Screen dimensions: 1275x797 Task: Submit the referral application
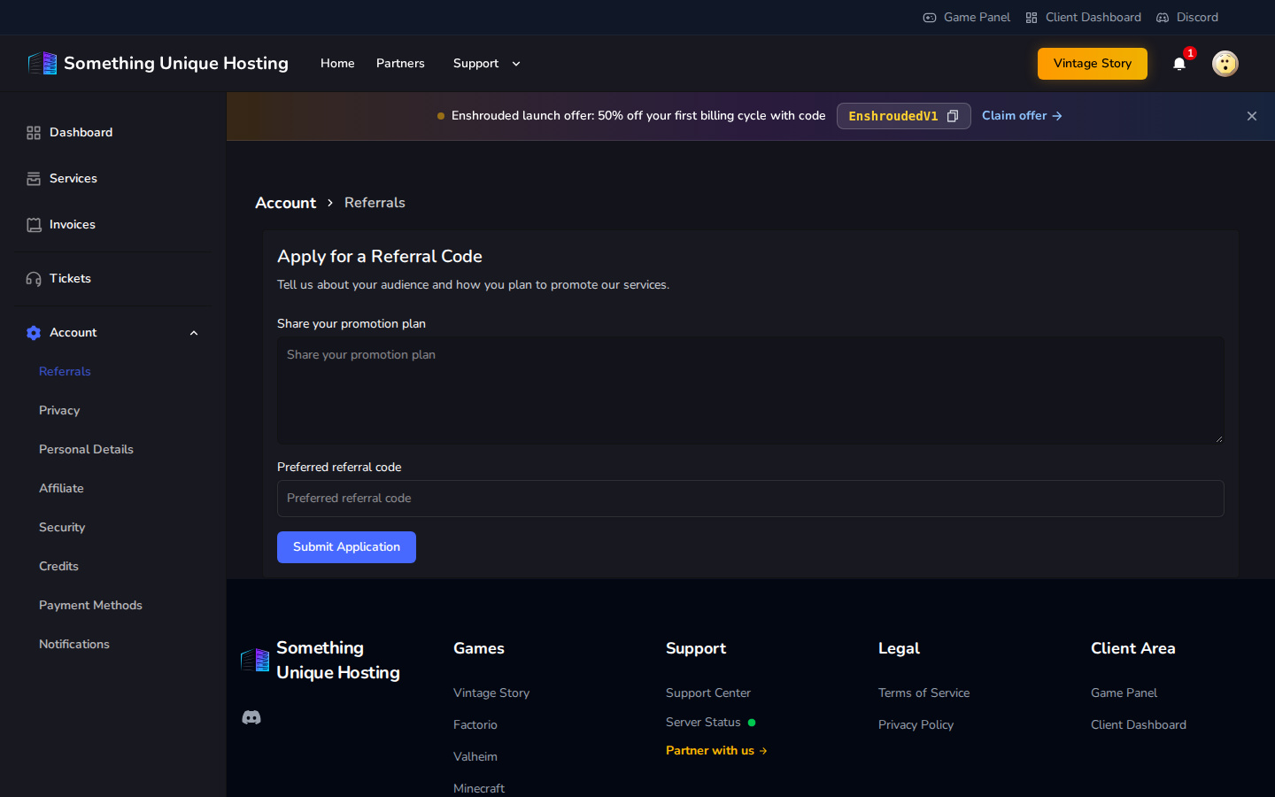pos(346,547)
